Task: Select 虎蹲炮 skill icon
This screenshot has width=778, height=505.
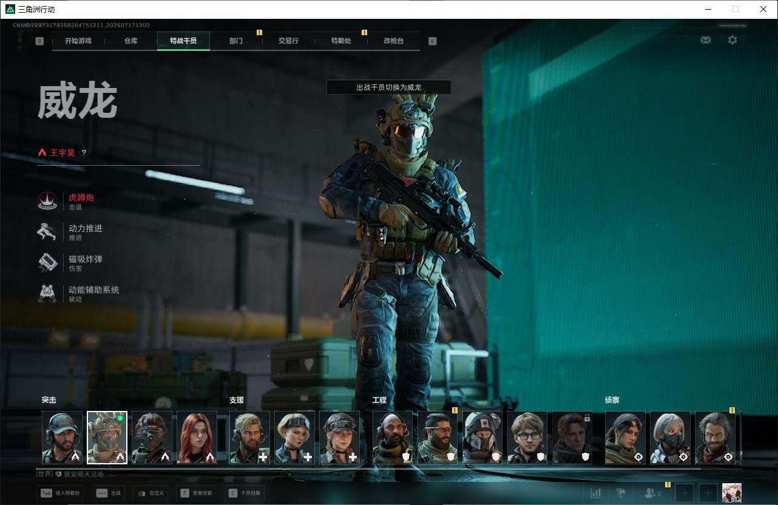Action: [x=47, y=202]
